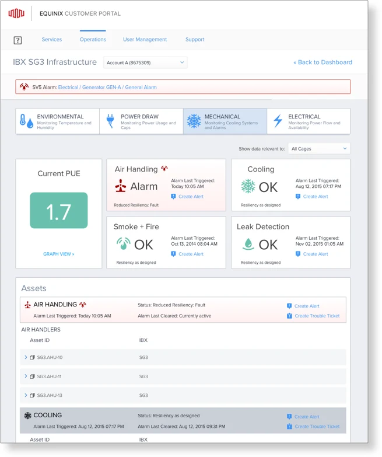Click trouble ticket icon in Cooling assets row
The width and height of the screenshot is (382, 457).
[289, 427]
